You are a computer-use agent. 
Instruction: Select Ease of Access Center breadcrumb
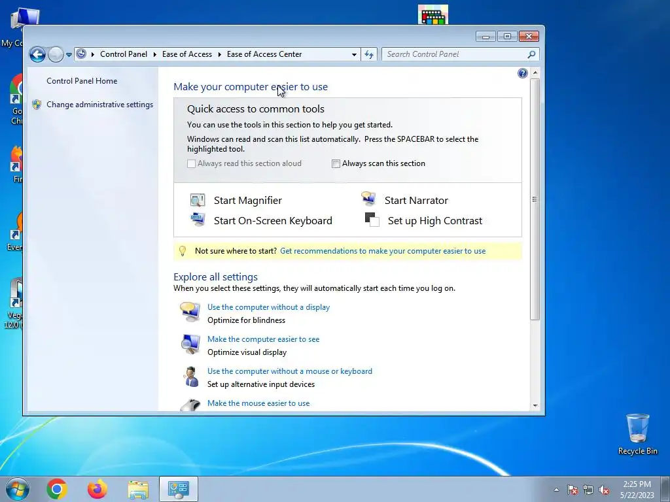click(x=264, y=54)
